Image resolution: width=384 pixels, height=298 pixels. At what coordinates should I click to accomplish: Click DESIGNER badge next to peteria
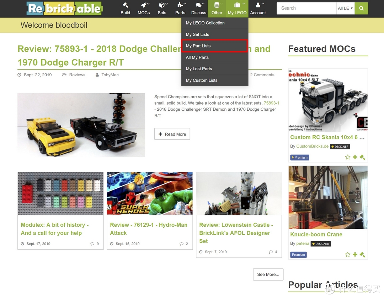[x=321, y=244]
